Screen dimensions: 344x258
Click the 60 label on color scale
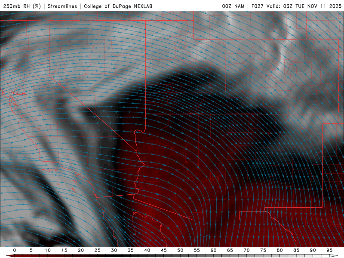(x=213, y=250)
